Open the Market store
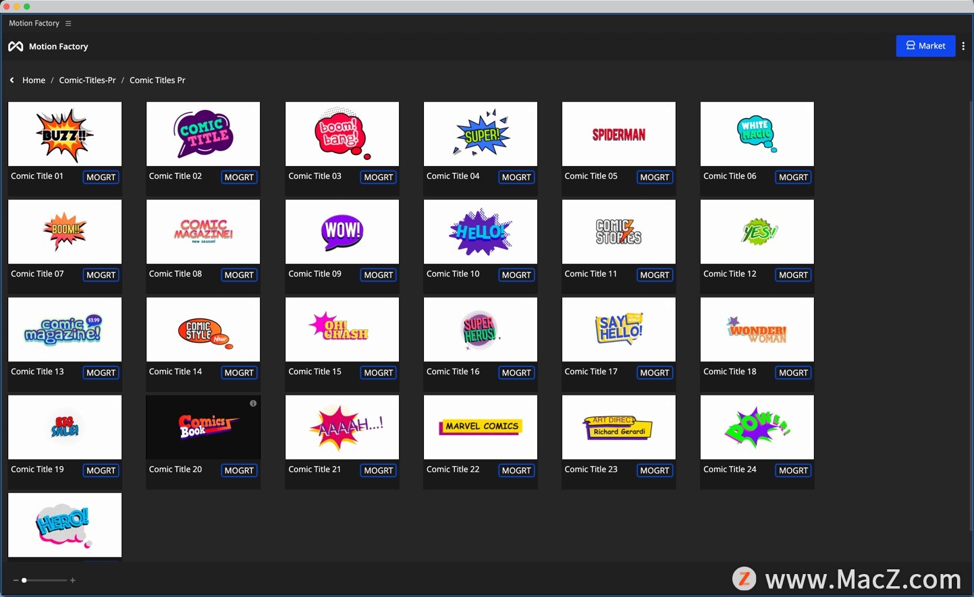 (925, 46)
